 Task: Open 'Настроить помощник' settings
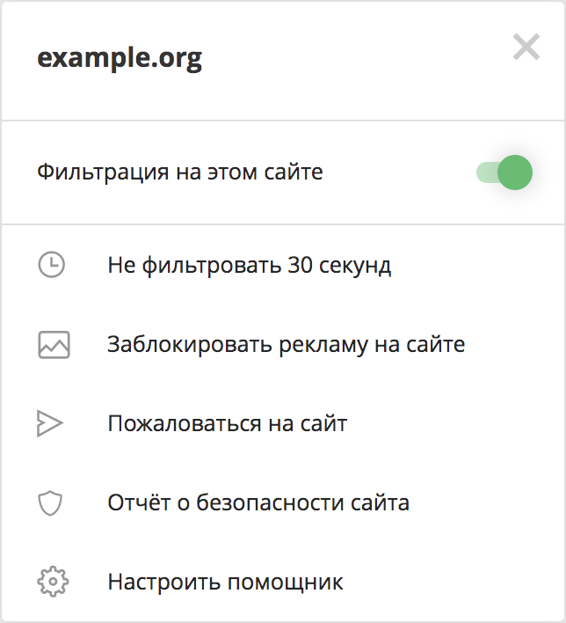click(226, 583)
